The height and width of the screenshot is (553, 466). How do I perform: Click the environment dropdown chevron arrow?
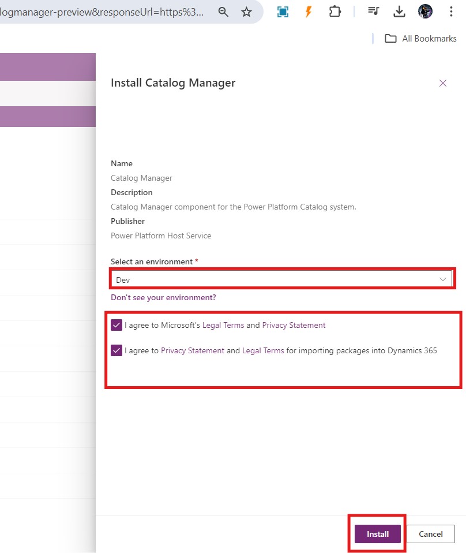coord(443,279)
